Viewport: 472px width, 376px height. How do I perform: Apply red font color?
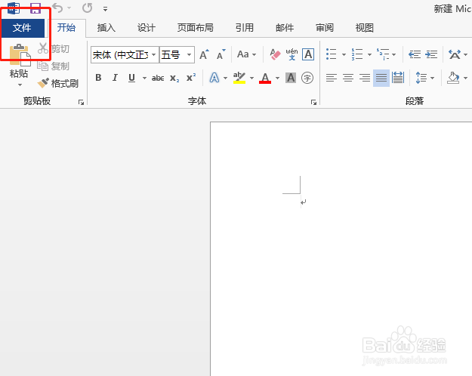pyautogui.click(x=265, y=78)
